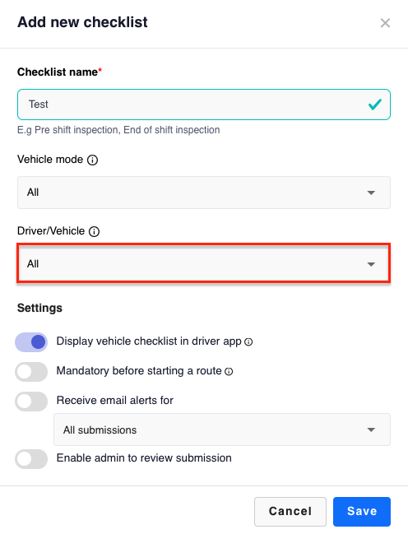Click the All submissions dropdown arrow
The width and height of the screenshot is (408, 534).
pos(371,430)
